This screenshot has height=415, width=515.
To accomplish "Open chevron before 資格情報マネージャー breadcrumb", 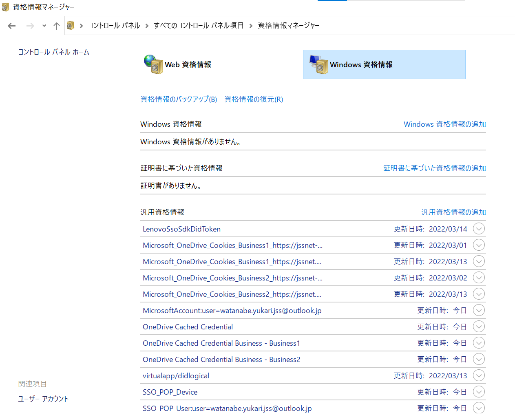I will coord(251,26).
